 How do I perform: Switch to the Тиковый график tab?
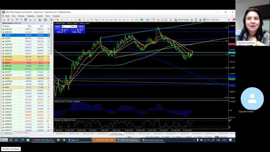(22, 133)
